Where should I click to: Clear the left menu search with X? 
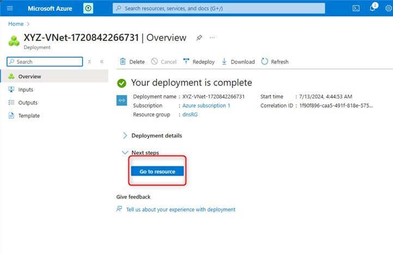tap(89, 61)
